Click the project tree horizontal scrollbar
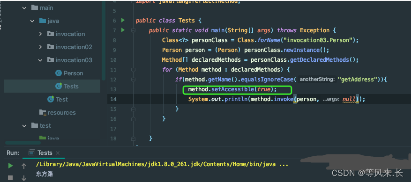The image size is (411, 182). click(23, 143)
